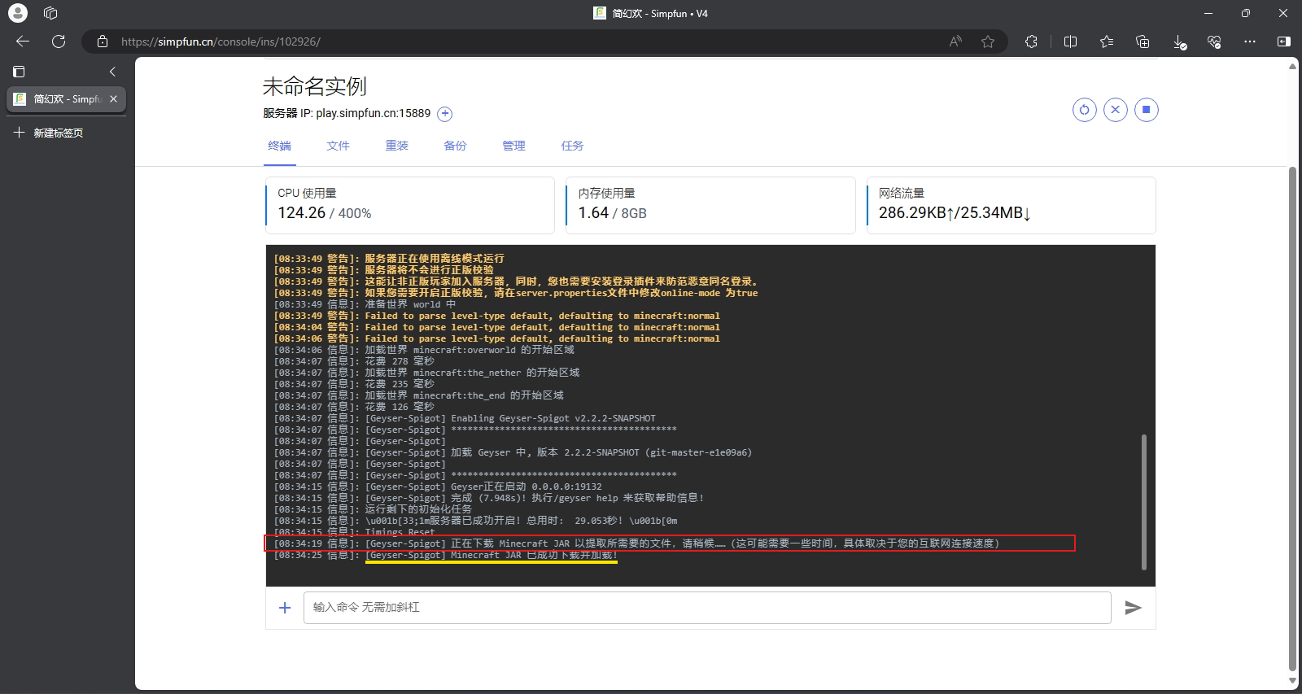This screenshot has width=1302, height=694.
Task: Switch to the 任务 tab
Action: pos(572,146)
